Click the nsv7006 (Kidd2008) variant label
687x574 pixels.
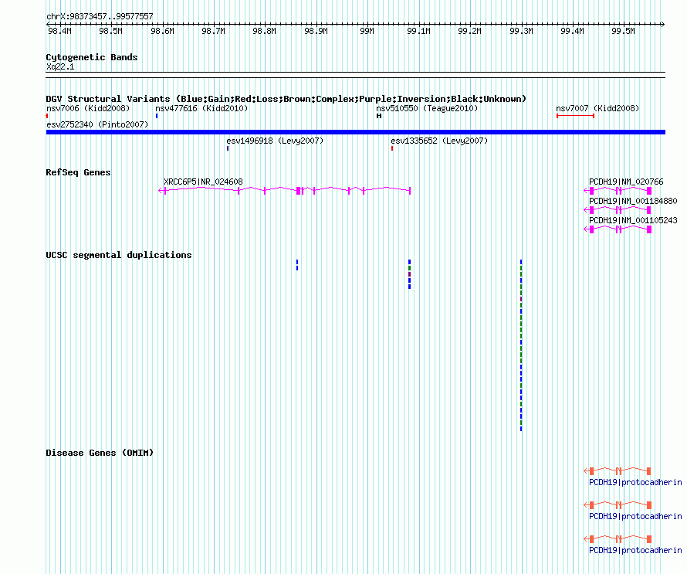tap(88, 108)
